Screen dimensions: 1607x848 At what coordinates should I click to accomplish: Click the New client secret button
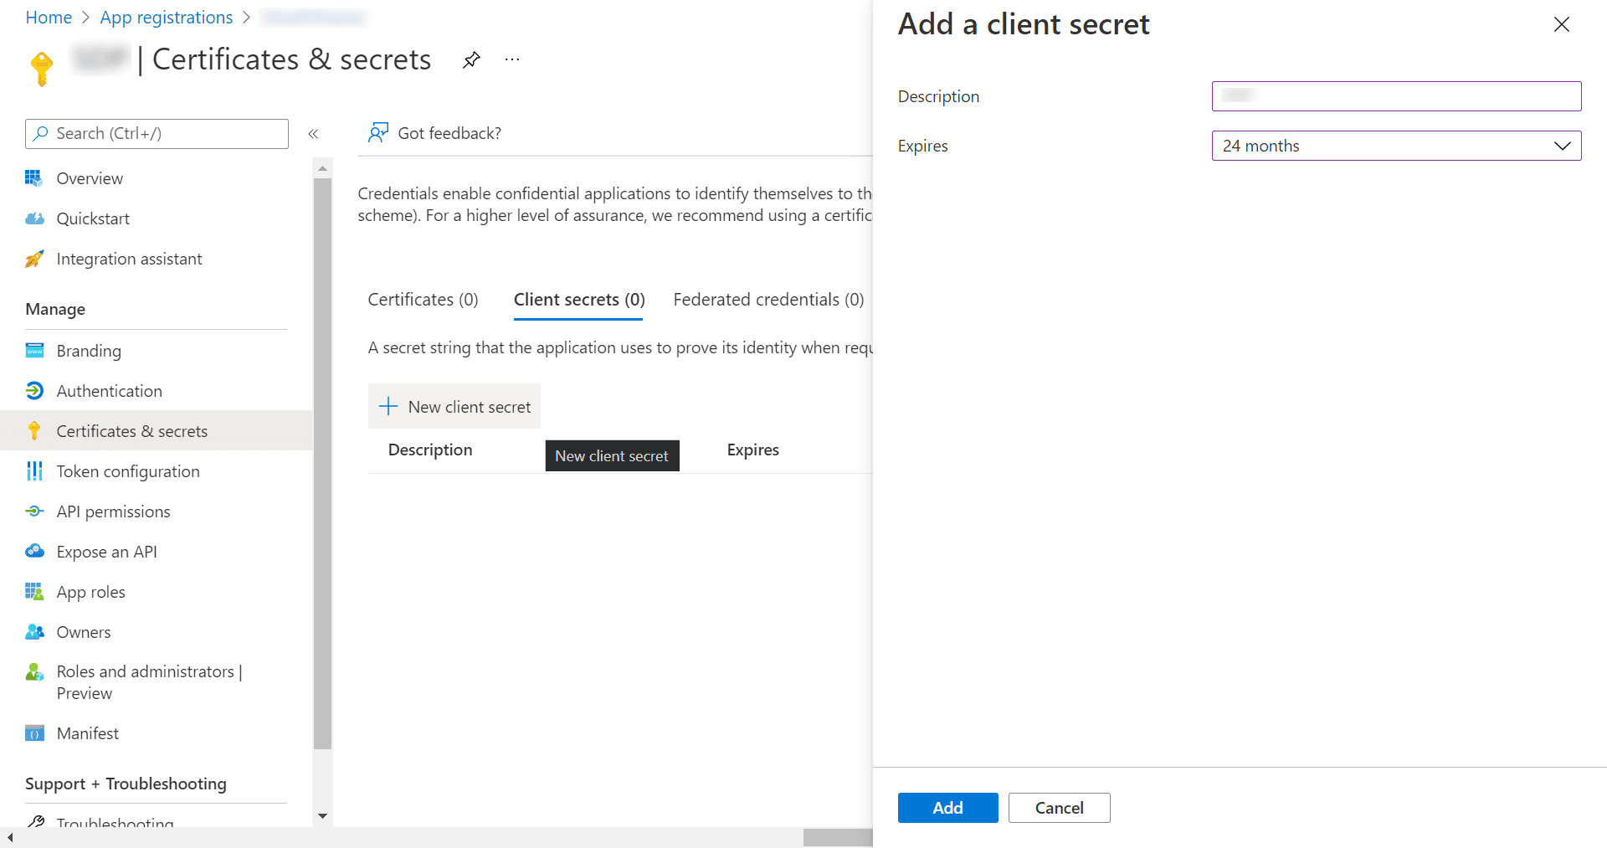coord(454,407)
